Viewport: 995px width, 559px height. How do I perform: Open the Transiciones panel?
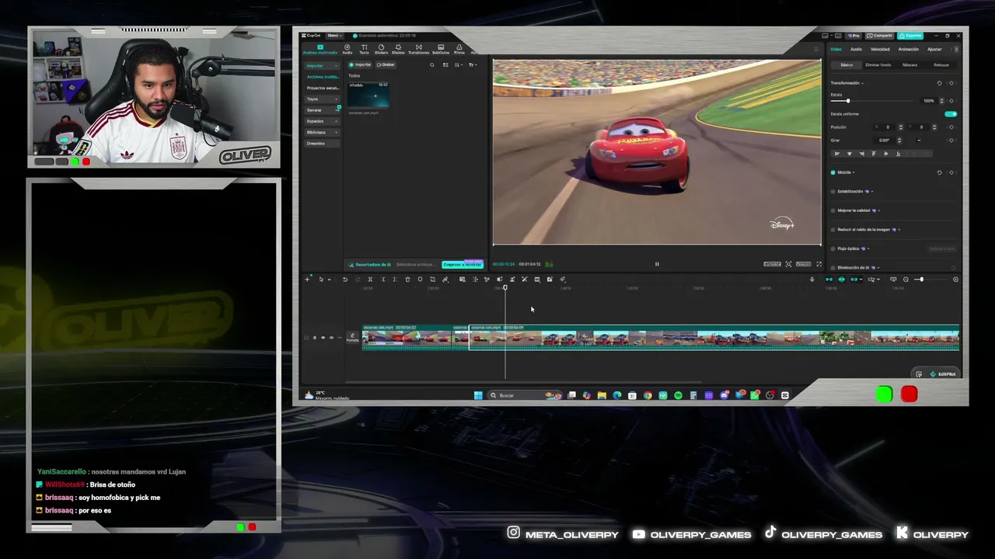418,49
